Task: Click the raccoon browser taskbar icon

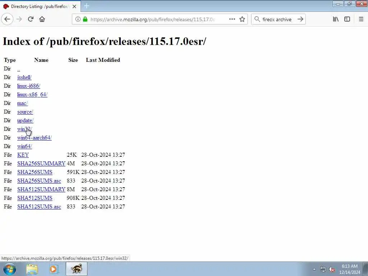Action: (x=77, y=269)
